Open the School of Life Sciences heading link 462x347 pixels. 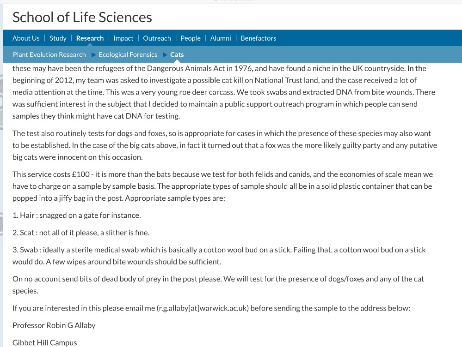click(x=82, y=17)
